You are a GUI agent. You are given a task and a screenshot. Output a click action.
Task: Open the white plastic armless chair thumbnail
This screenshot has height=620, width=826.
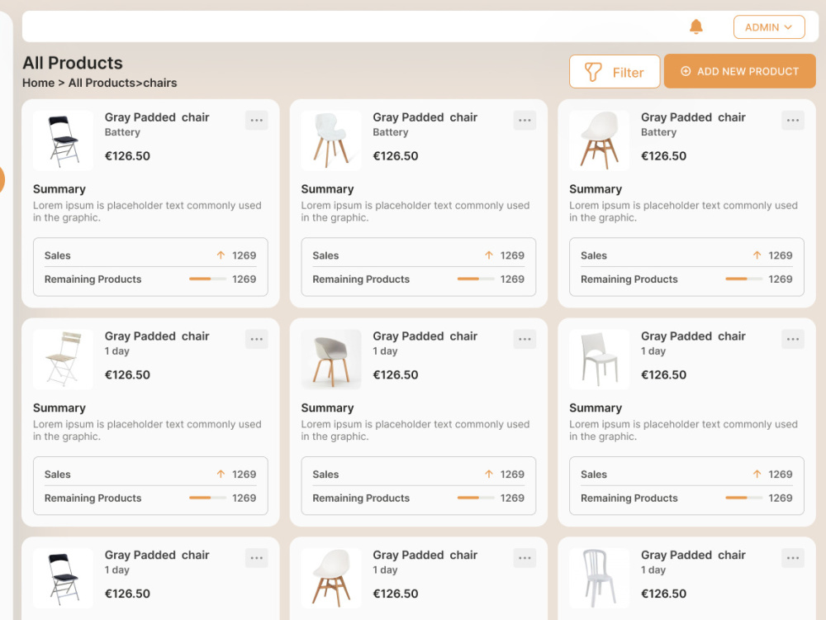pos(600,359)
